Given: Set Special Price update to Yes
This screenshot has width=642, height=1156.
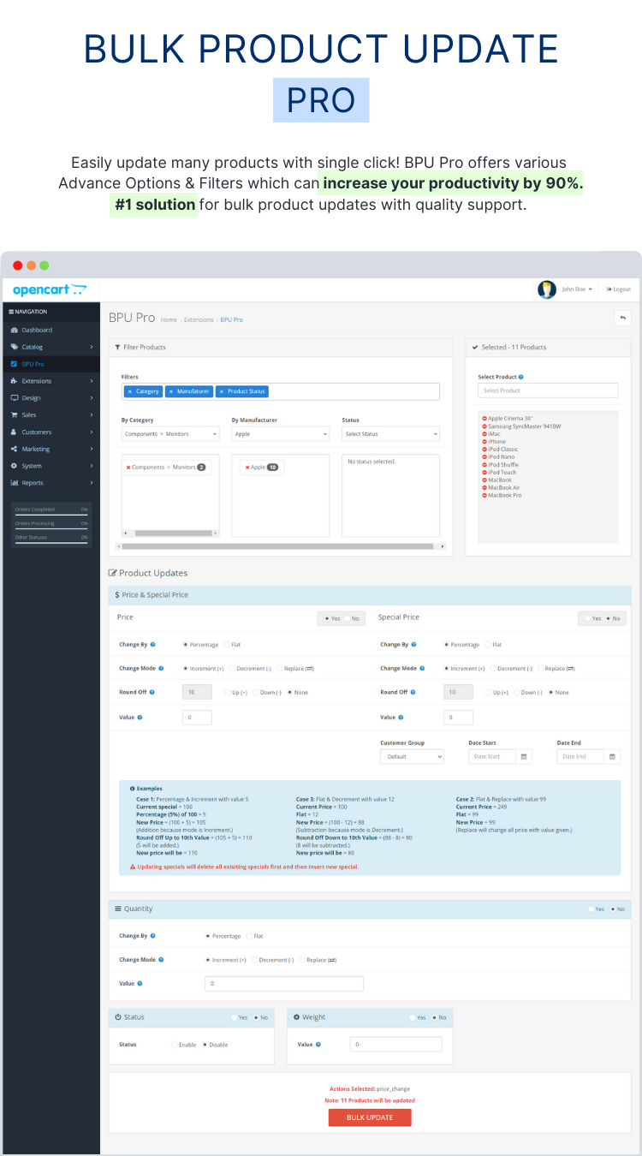Looking at the screenshot, I should coord(593,618).
